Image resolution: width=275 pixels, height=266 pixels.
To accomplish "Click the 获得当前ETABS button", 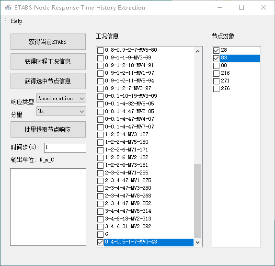I will (48, 42).
